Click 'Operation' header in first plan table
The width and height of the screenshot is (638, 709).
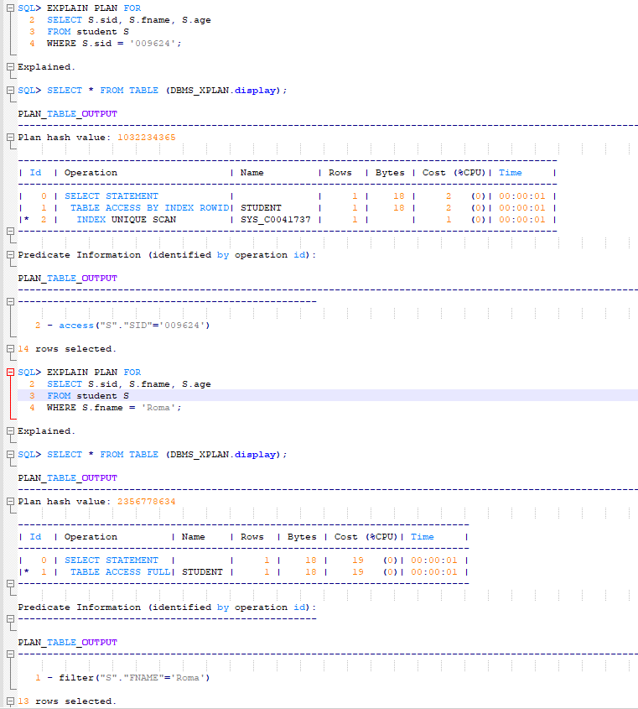(91, 173)
